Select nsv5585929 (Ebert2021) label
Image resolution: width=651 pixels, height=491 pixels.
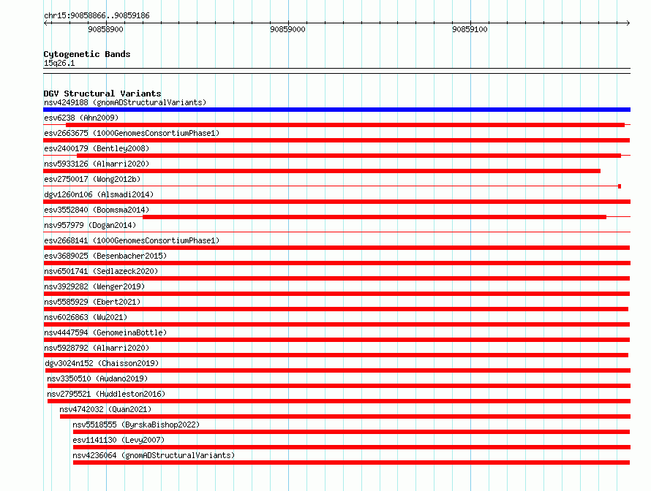(92, 302)
